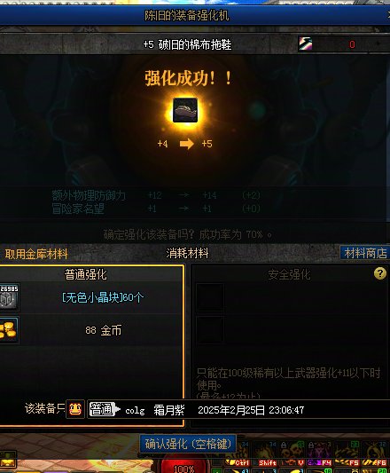Select the 安全强化 safe enhancement panel
Viewport: 390px width, 473px height.
(x=289, y=345)
